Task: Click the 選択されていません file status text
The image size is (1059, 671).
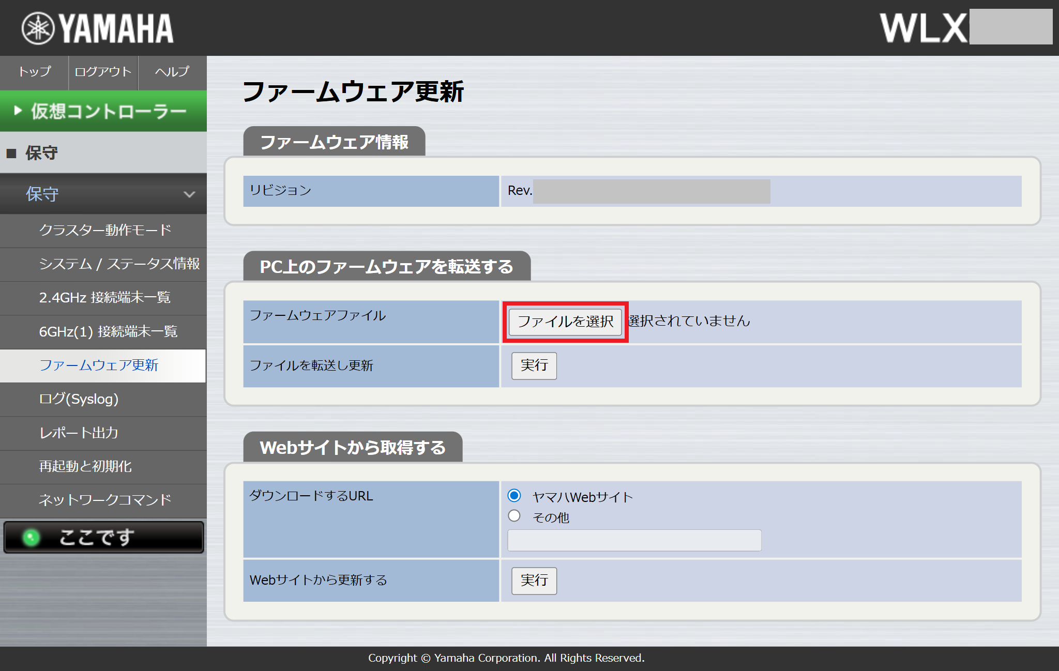Action: [689, 321]
